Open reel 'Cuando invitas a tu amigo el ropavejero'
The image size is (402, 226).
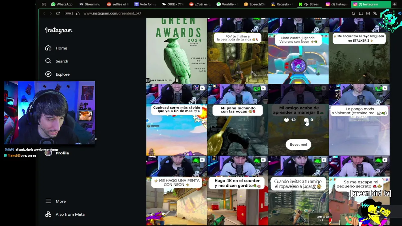tap(298, 191)
